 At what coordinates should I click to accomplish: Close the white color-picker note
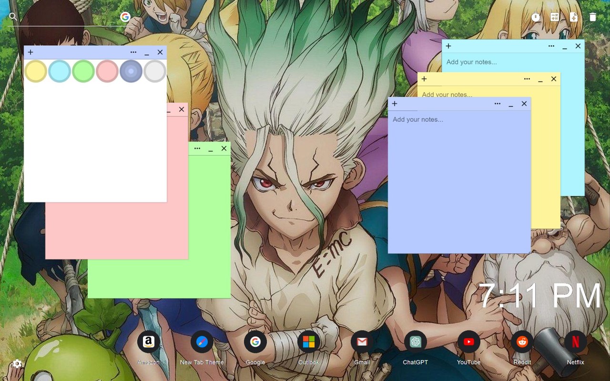coord(160,52)
